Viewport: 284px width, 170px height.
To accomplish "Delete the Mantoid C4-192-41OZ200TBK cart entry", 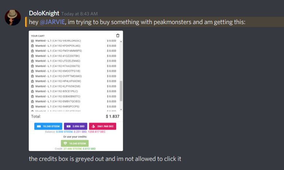I will 32,56.
